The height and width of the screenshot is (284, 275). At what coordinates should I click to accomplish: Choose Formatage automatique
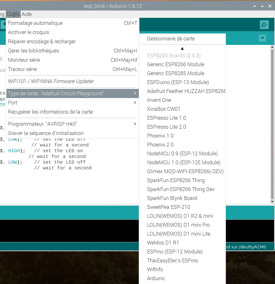coord(72,23)
